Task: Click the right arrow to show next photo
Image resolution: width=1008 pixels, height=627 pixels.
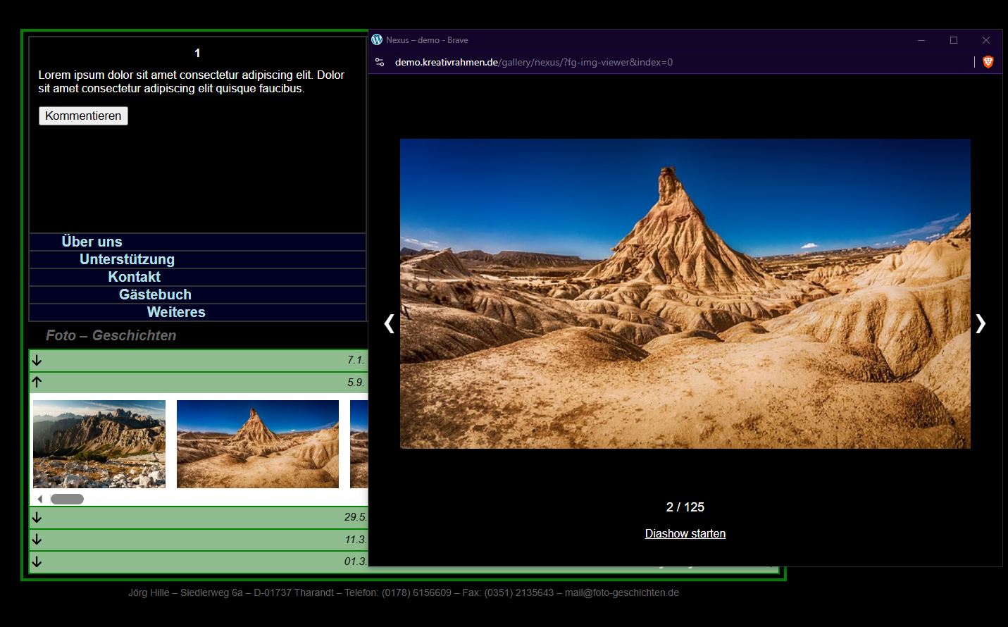Action: (981, 323)
